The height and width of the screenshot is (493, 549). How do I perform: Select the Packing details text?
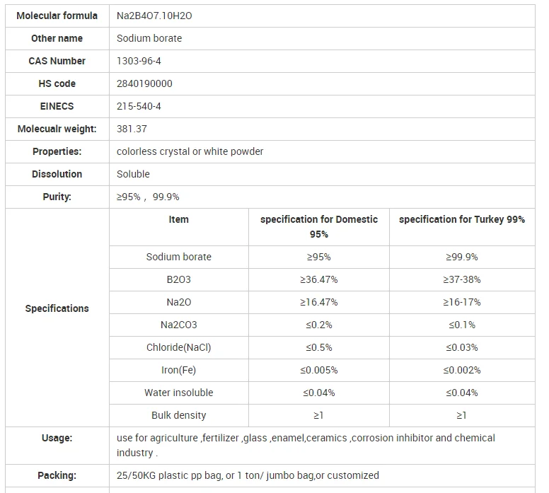pyautogui.click(x=248, y=475)
